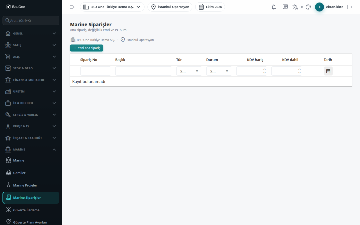Open the BSU One Türkiye company selector
This screenshot has width=360, height=225.
[112, 7]
